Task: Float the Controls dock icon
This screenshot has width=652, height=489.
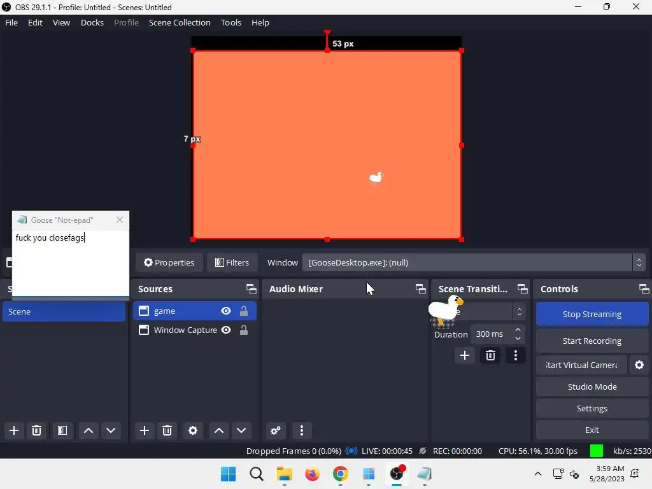Action: (x=644, y=289)
